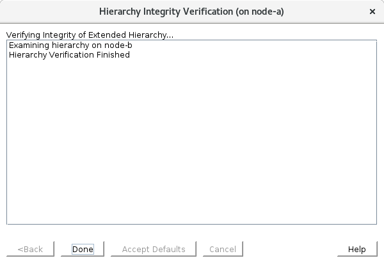
Task: Click the Cancel button
Action: pos(223,249)
